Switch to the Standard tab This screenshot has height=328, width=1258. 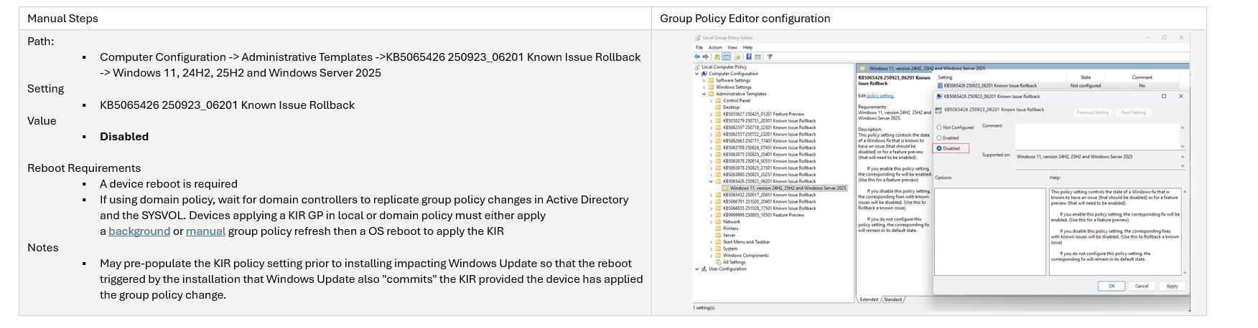tap(893, 299)
